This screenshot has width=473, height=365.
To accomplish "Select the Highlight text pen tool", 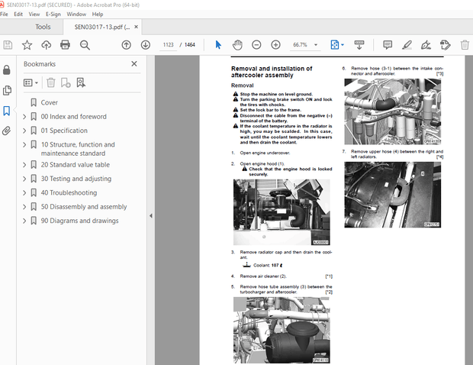I will (x=407, y=45).
